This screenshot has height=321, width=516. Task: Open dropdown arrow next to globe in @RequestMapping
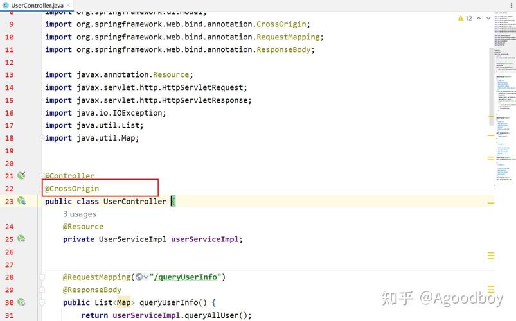pos(145,277)
